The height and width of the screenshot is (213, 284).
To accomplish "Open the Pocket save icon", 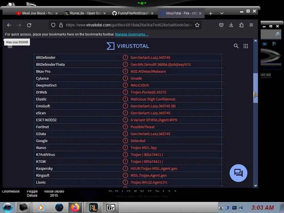I will coord(221,25).
